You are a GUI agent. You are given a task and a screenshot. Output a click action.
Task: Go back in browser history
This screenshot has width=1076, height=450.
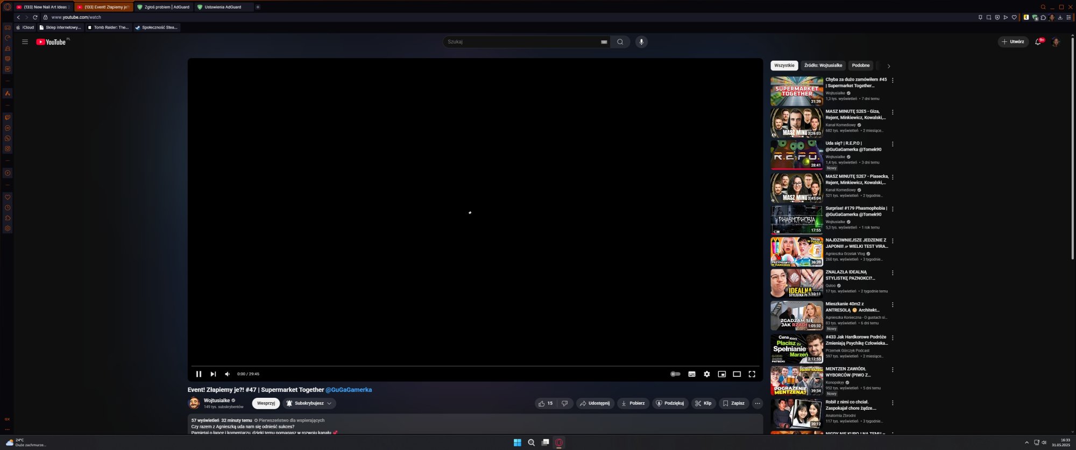click(18, 17)
